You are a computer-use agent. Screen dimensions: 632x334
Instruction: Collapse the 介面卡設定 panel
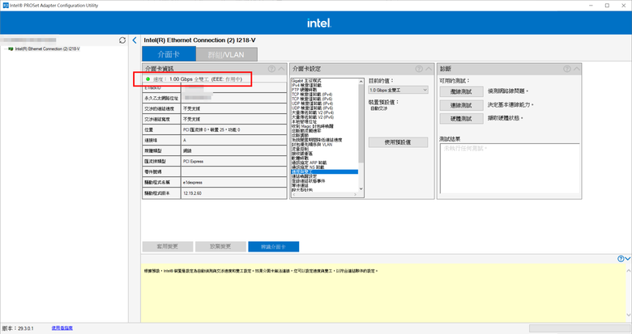(x=429, y=69)
